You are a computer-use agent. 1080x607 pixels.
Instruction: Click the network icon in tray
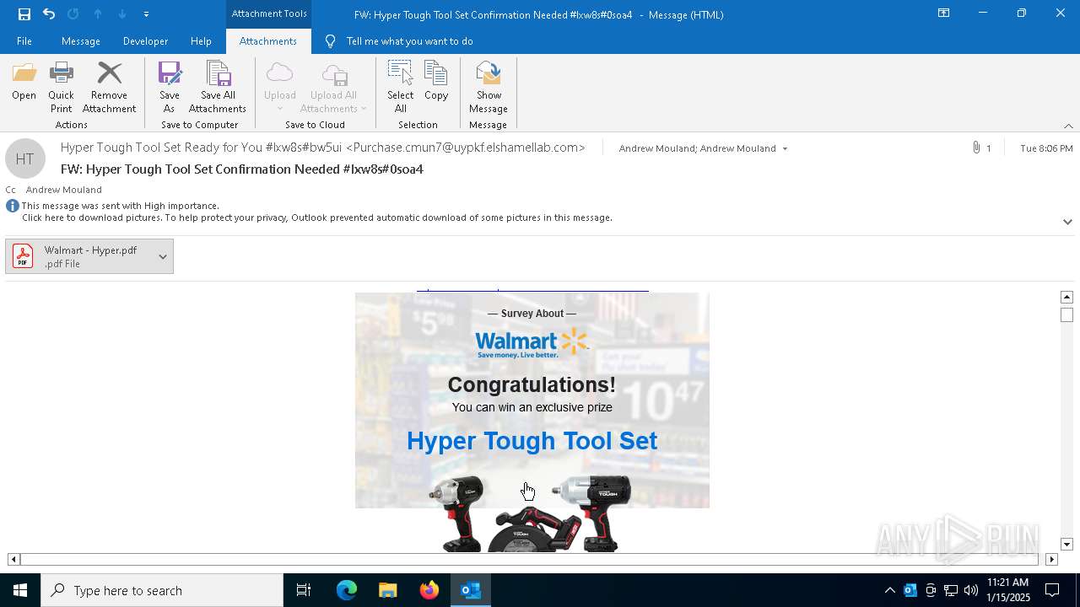tap(950, 590)
